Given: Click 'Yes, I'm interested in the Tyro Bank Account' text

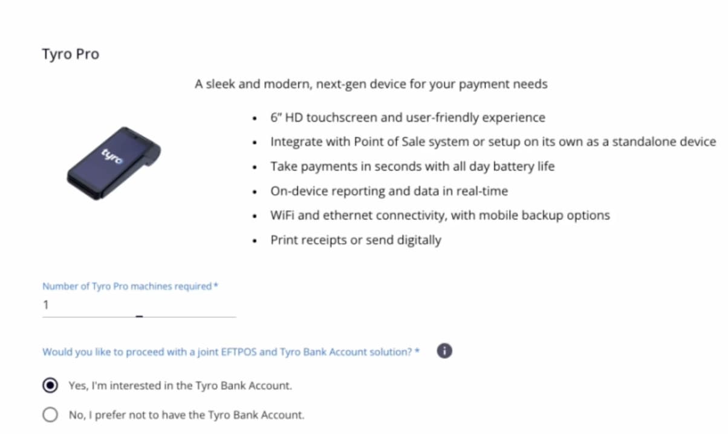Looking at the screenshot, I should coord(180,385).
